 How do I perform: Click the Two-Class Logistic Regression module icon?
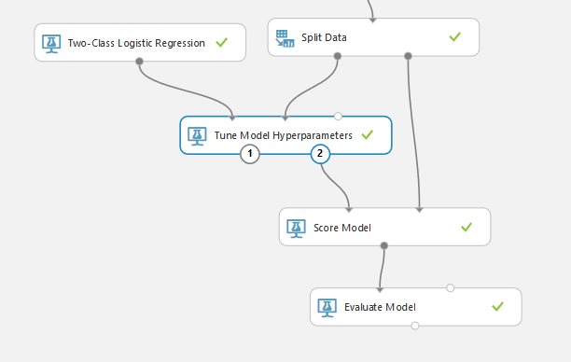click(51, 44)
